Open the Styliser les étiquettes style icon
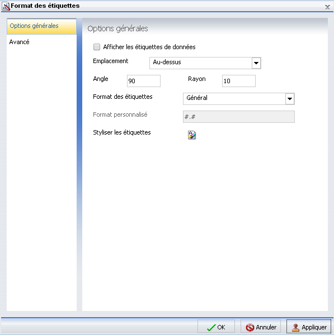 (192, 135)
